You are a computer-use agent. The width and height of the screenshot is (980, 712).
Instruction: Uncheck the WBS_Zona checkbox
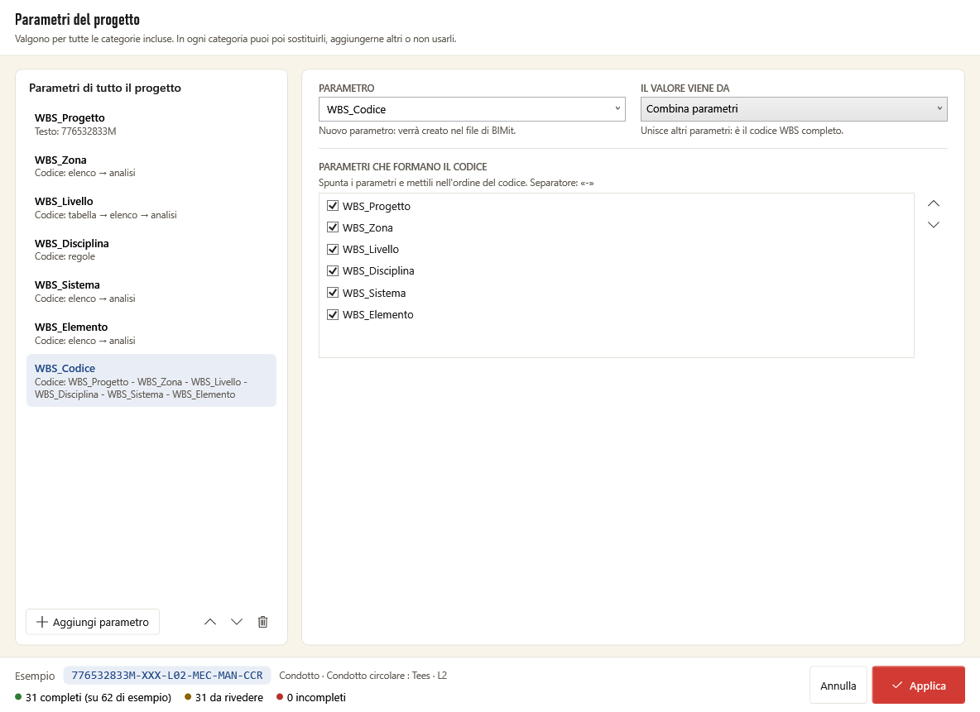click(333, 227)
